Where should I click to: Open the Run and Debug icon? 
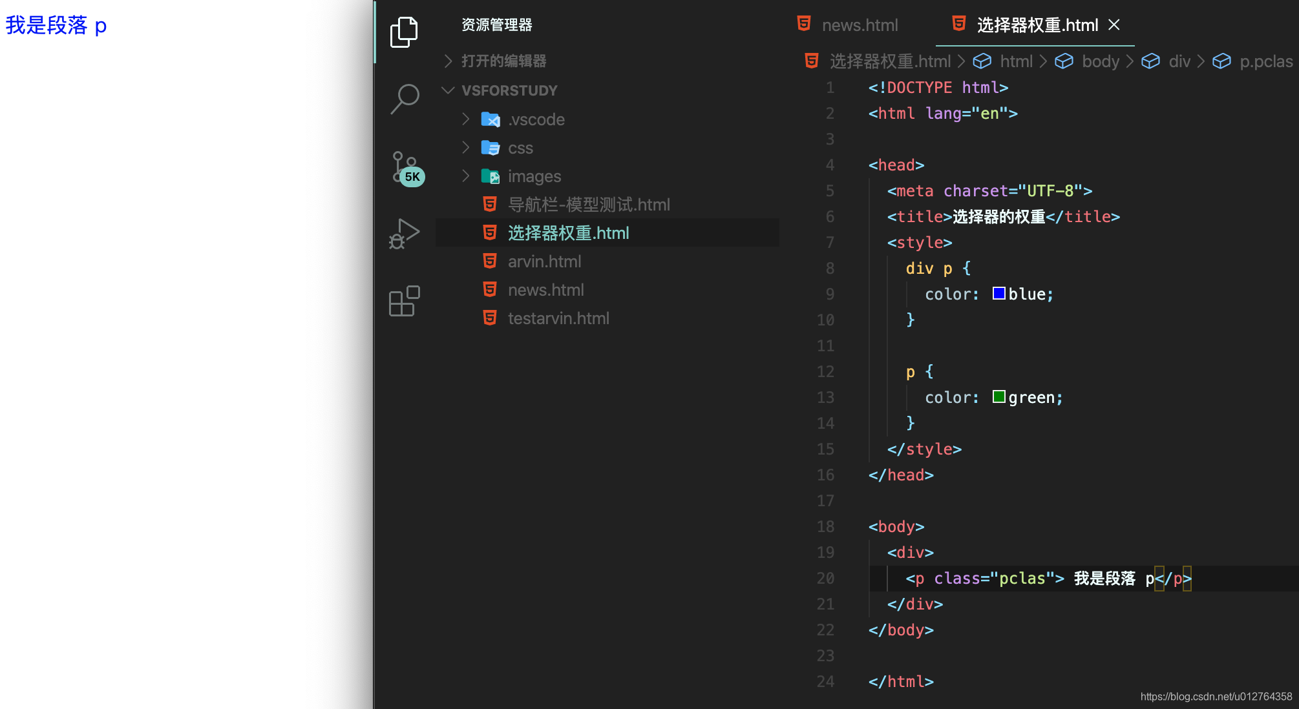[x=404, y=234]
